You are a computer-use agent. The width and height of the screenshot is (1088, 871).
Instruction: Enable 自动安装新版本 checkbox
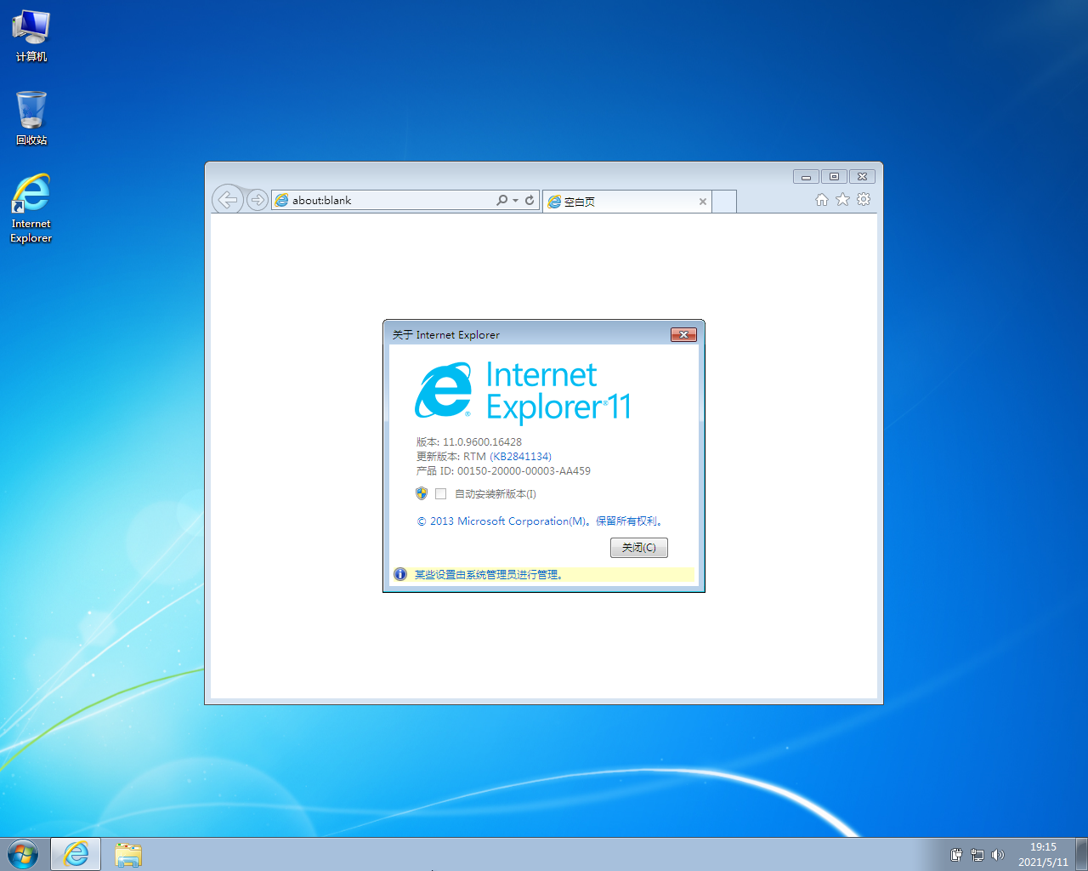[440, 494]
